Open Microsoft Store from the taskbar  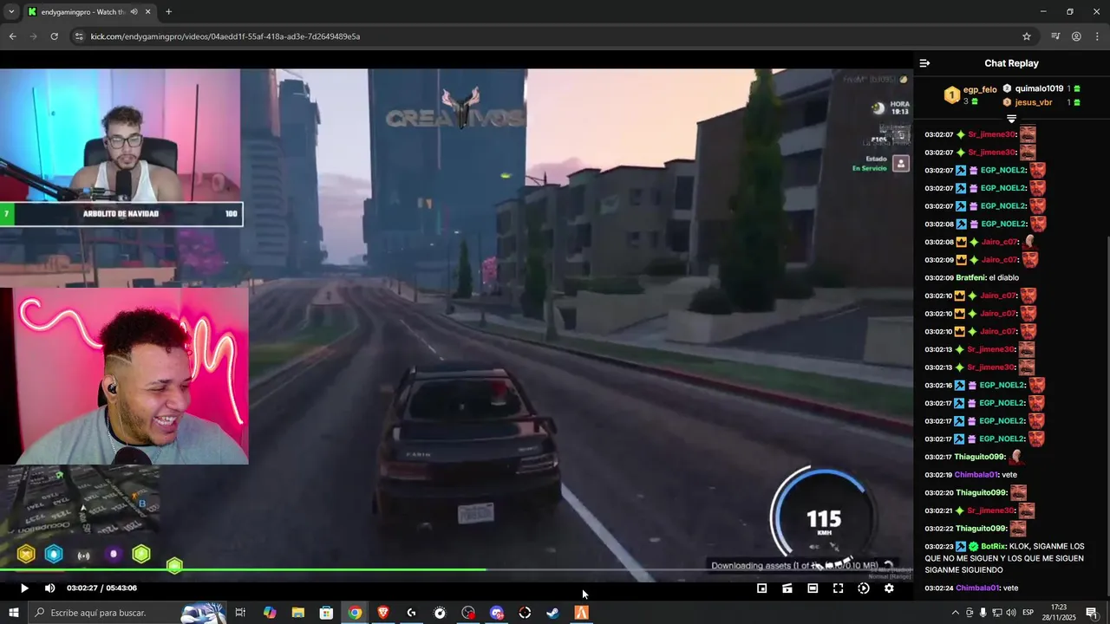(326, 613)
